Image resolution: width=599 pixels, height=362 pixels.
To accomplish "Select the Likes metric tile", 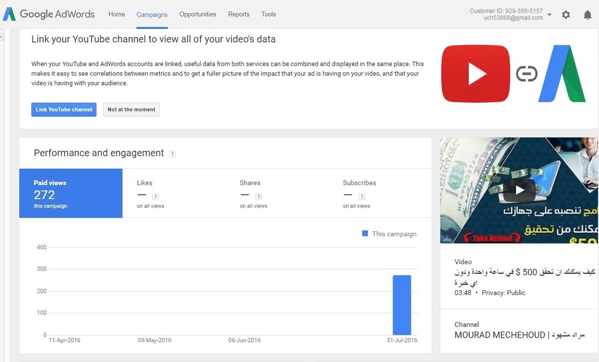I will pyautogui.click(x=174, y=193).
